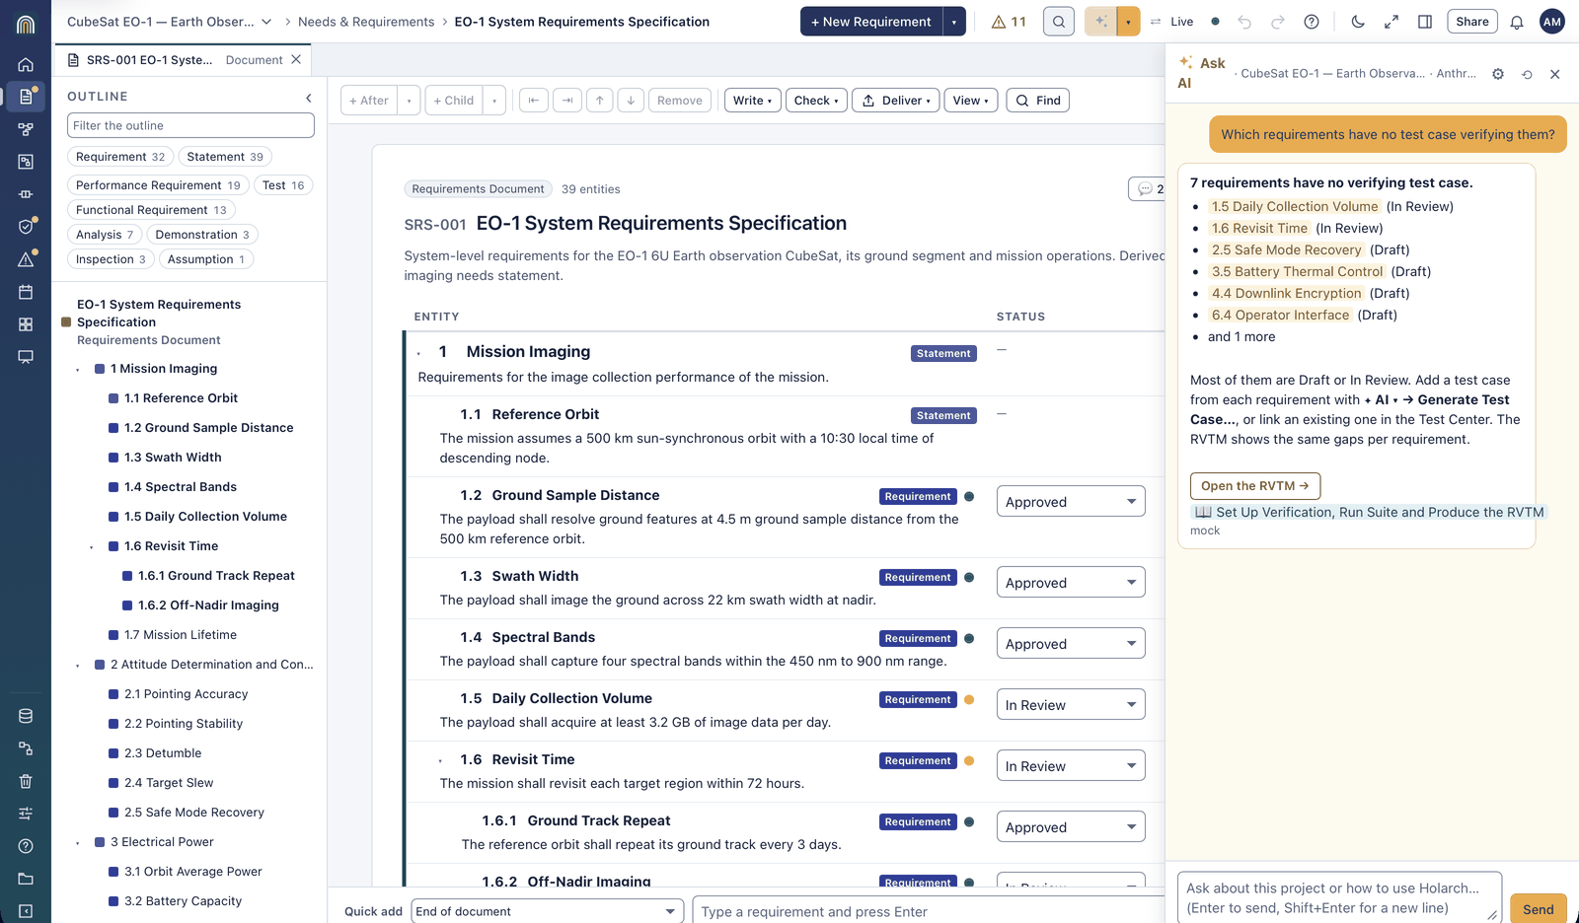Image resolution: width=1579 pixels, height=923 pixels.
Task: Open Needs & Requirements breadcrumb
Action: point(366,22)
